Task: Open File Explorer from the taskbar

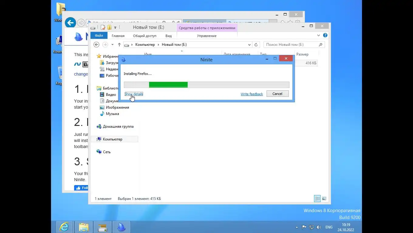Action: pos(84,227)
